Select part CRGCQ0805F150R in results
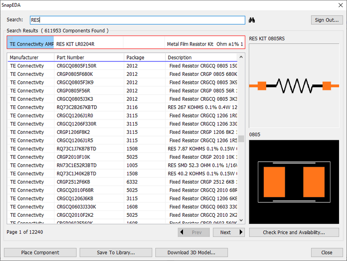Image resolution: width=347 pixels, height=261 pixels. [x=122, y=66]
